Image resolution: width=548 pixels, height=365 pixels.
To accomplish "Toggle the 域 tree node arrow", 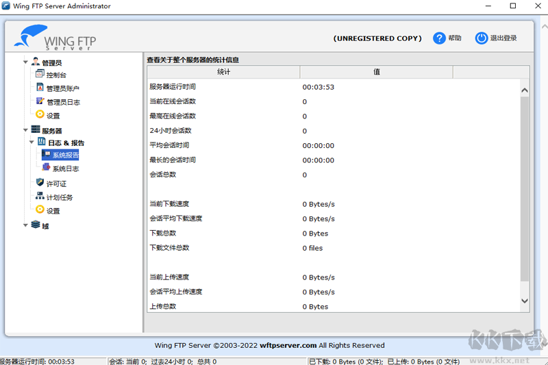I will [x=25, y=225].
